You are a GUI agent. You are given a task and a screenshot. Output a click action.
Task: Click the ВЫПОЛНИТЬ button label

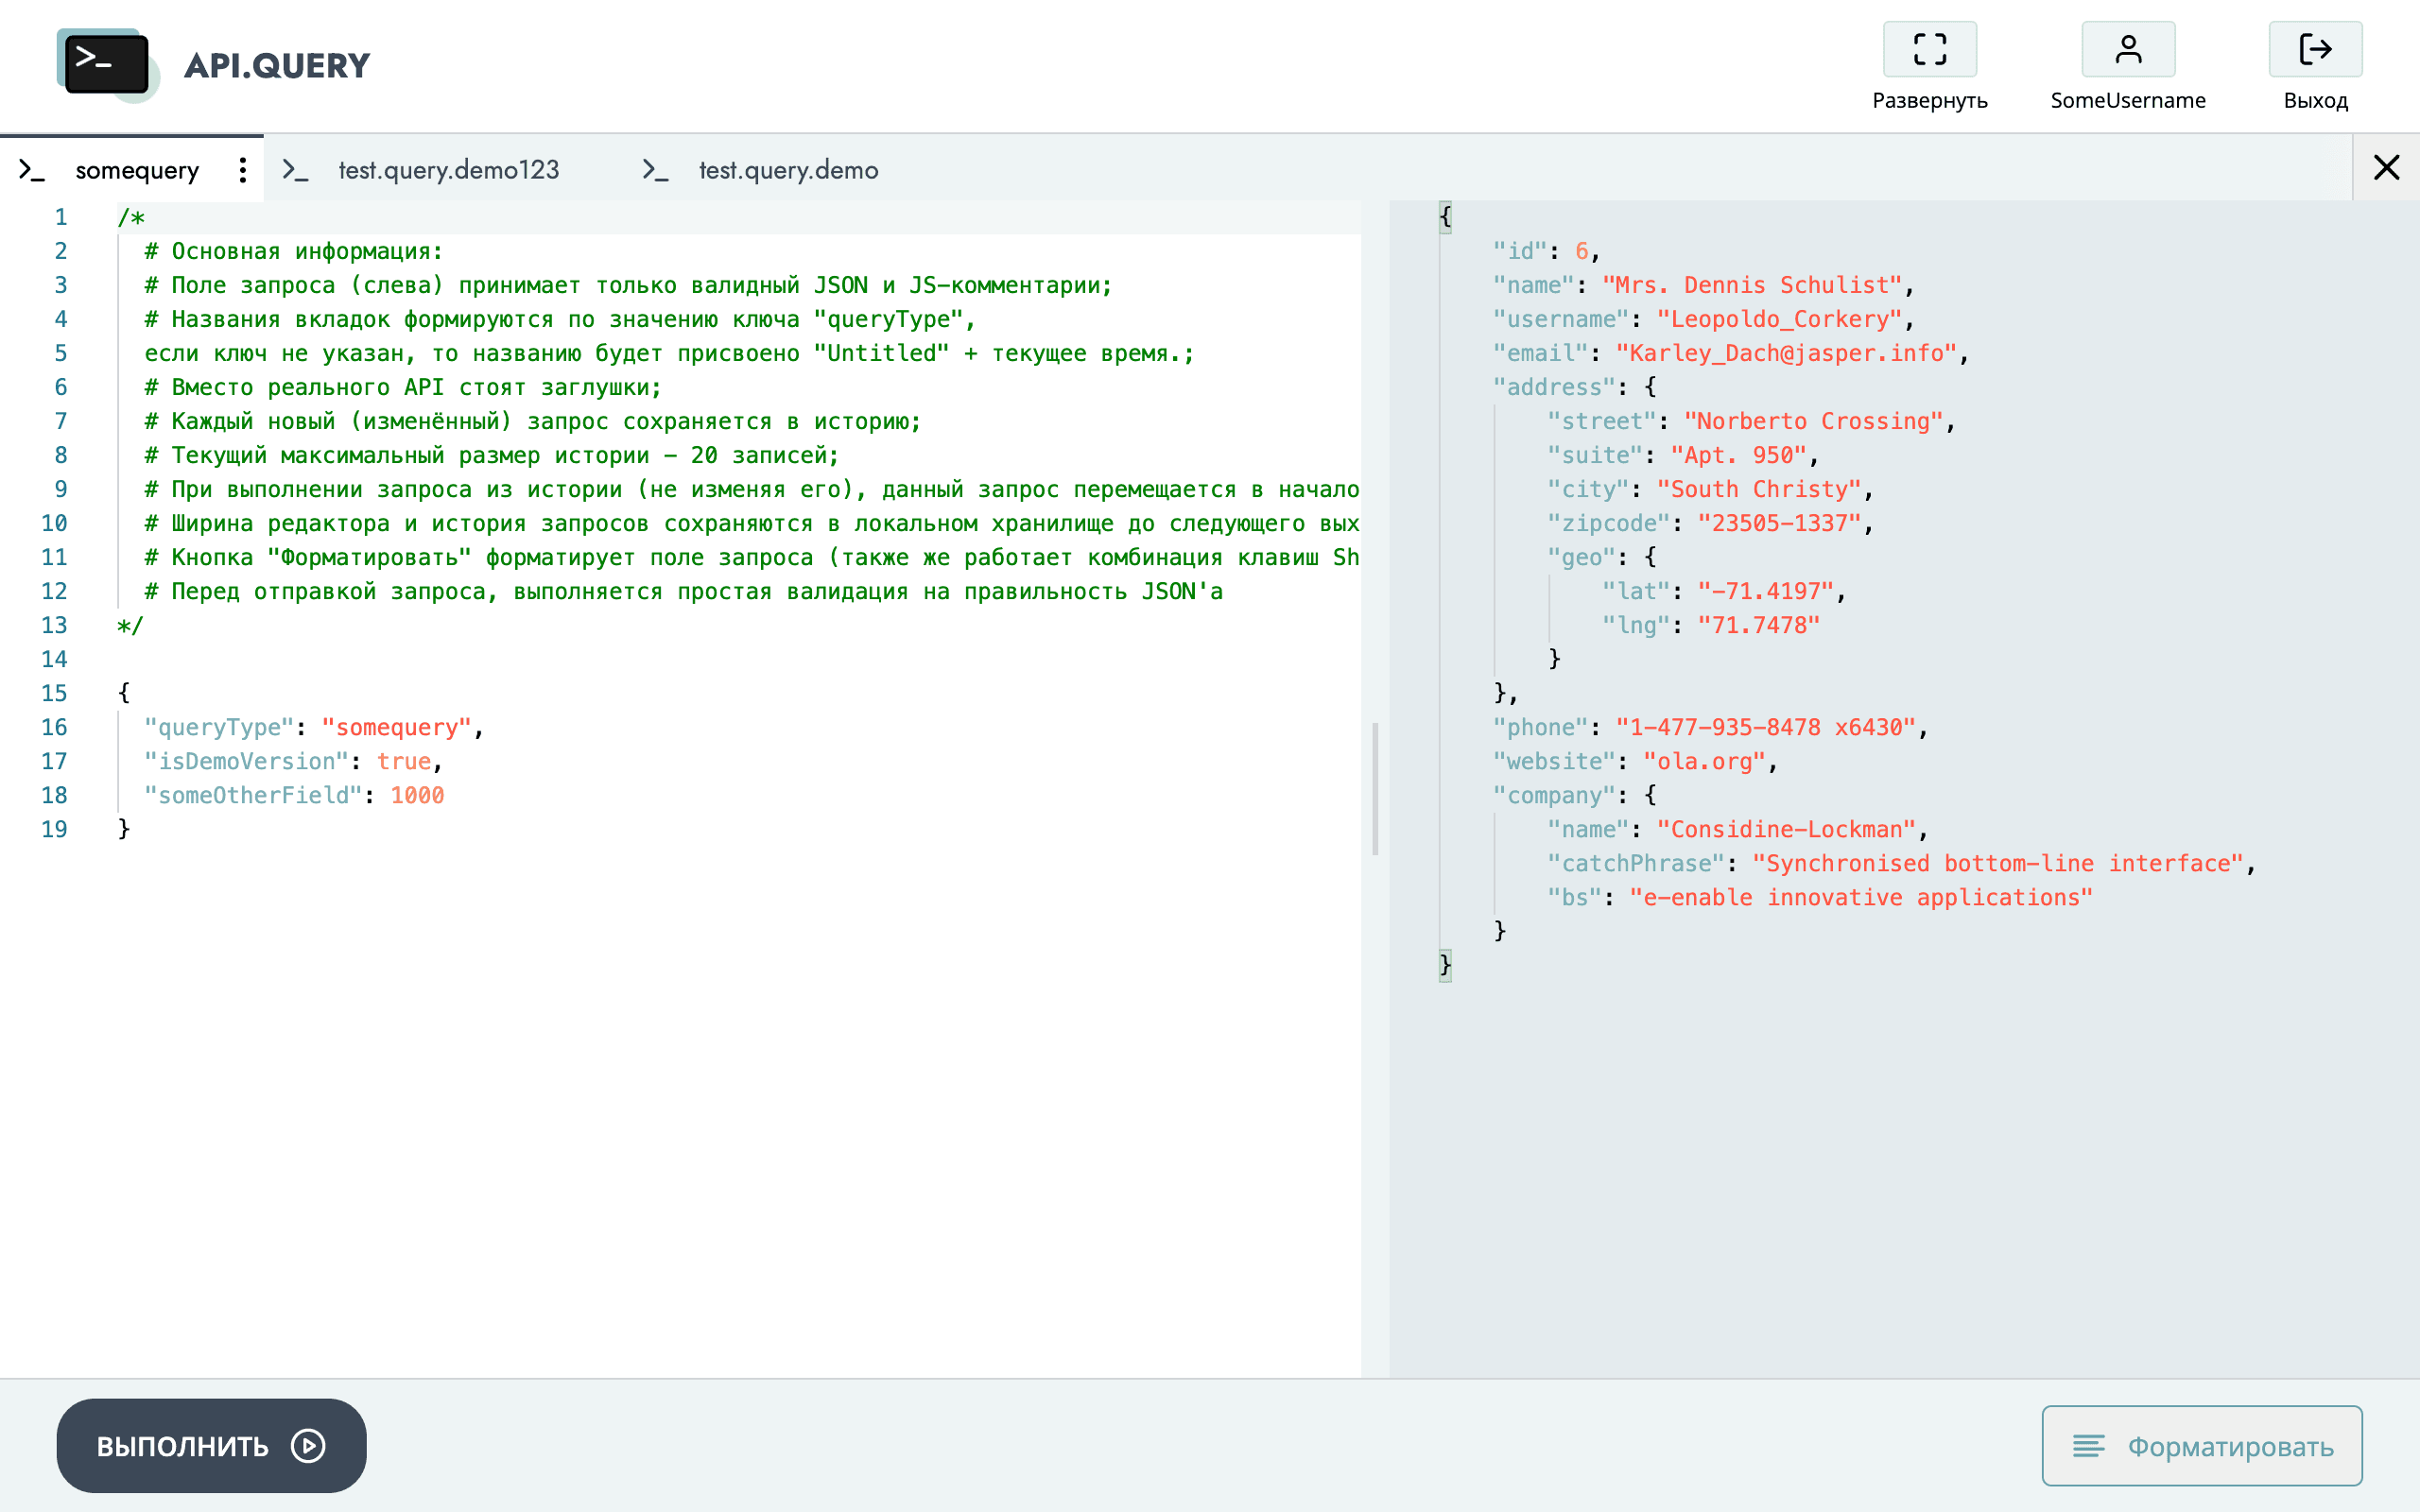[x=182, y=1446]
